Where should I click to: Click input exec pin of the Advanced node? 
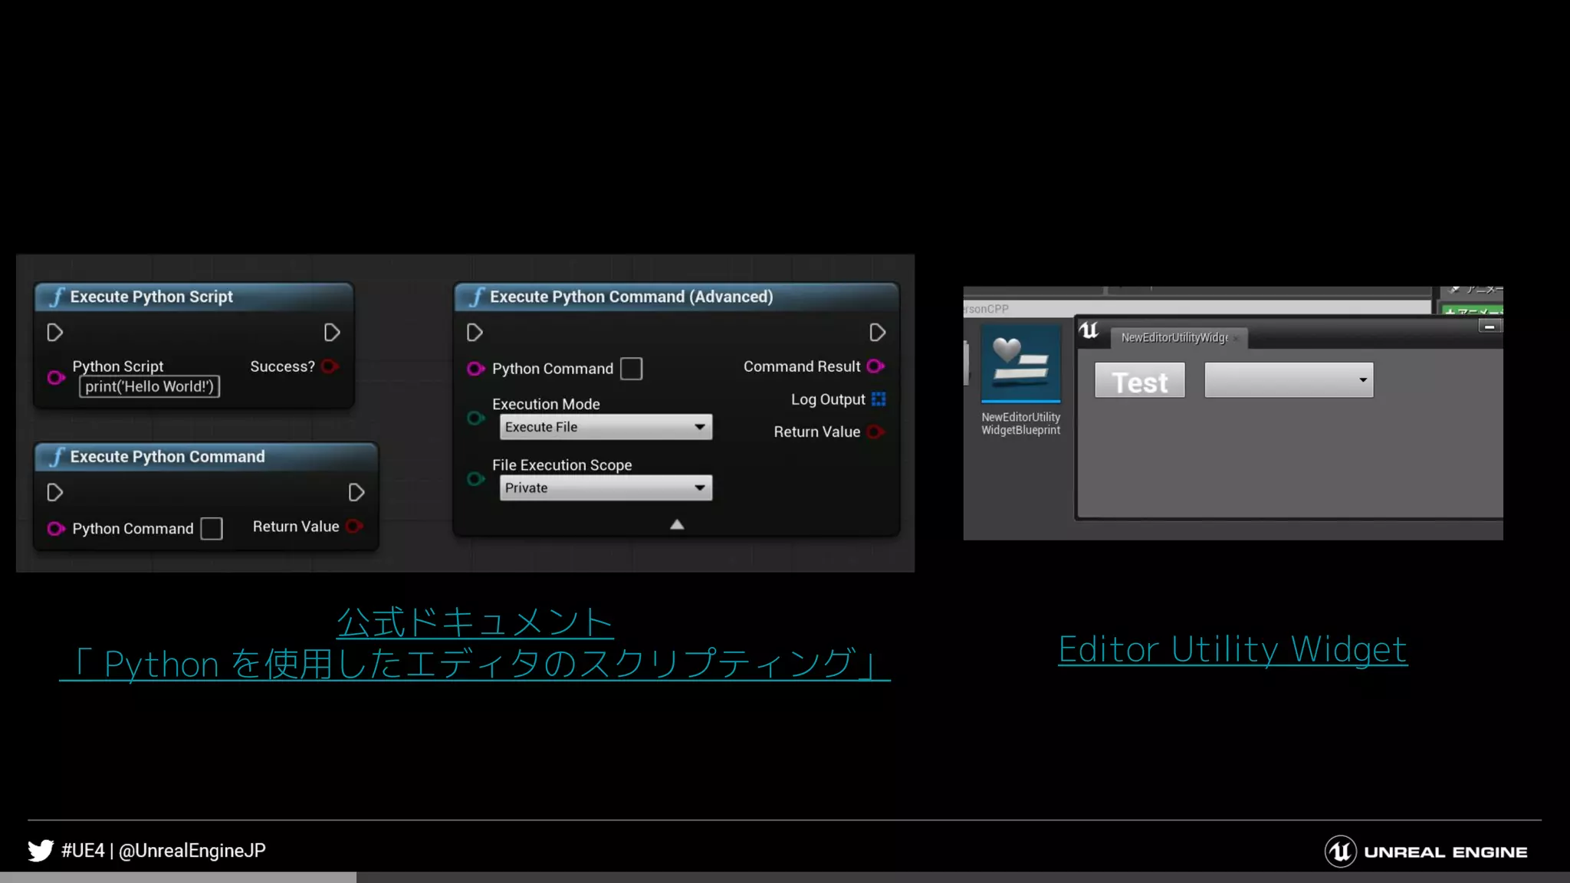pos(475,333)
